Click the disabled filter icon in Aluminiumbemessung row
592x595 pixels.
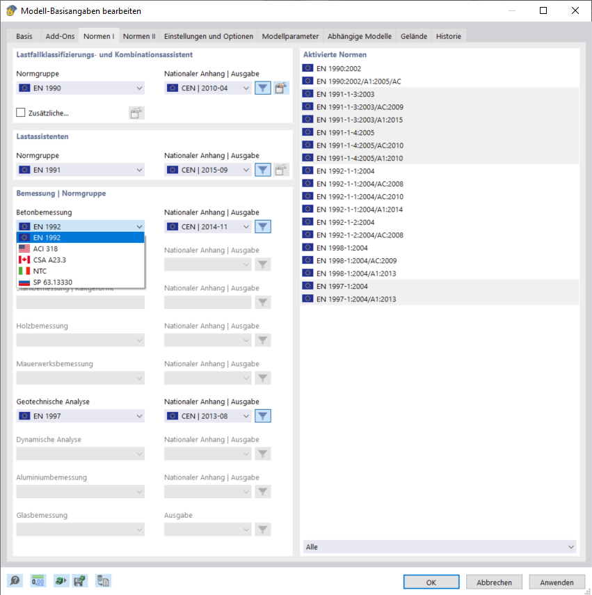pyautogui.click(x=262, y=492)
